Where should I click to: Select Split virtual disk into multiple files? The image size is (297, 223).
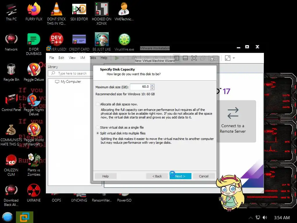click(97, 133)
